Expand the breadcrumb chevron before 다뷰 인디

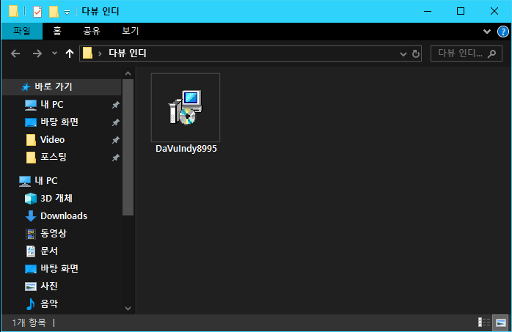[100, 54]
